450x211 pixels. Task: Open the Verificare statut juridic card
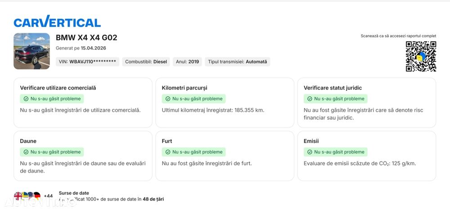tap(367, 103)
